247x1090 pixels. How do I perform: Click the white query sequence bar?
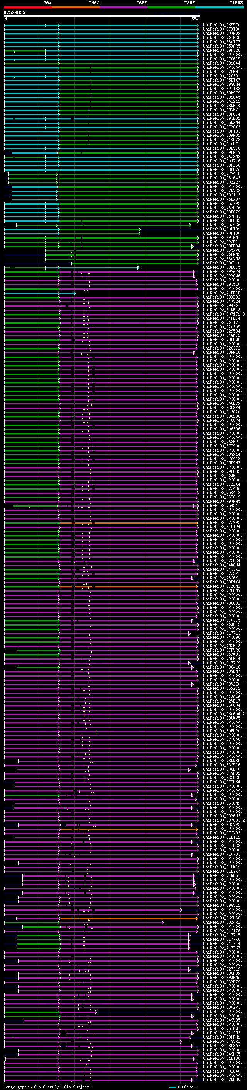[x=102, y=16]
